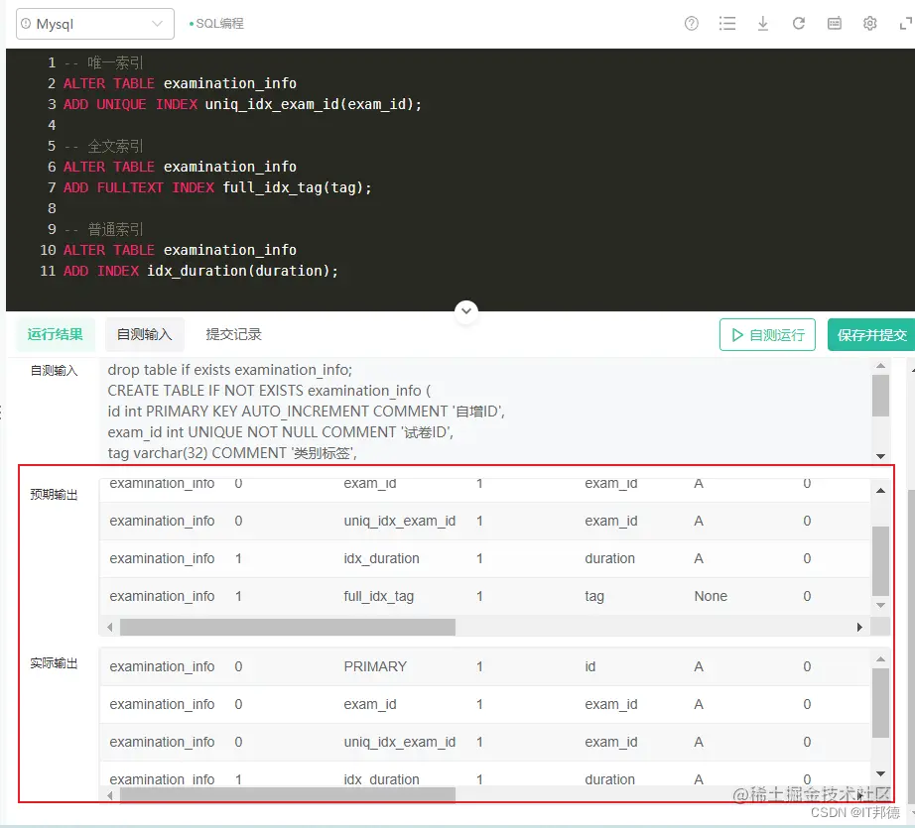Click horizontal scrollbar thumb of 实际输出
This screenshot has width=915, height=828.
(x=288, y=794)
